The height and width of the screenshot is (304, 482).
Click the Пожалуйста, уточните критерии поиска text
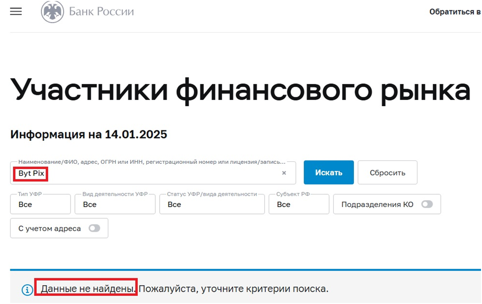pyautogui.click(x=234, y=289)
